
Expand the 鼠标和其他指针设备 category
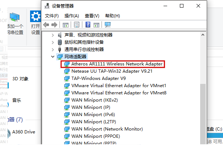pyautogui.click(x=53, y=42)
